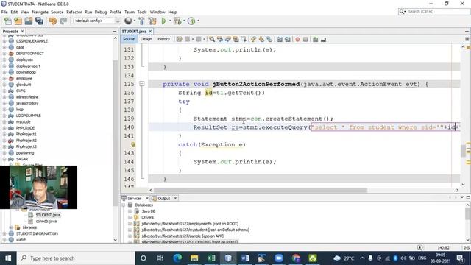Image resolution: width=471 pixels, height=265 pixels.
Task: Select the employee project in tree
Action: coord(24,79)
